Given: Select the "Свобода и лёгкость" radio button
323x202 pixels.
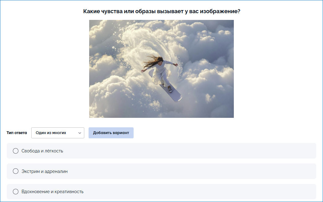Looking at the screenshot, I should pyautogui.click(x=16, y=151).
